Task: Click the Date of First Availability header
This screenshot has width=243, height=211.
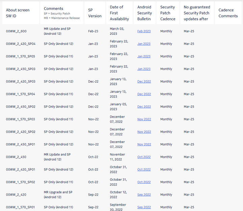Action: 119,13
